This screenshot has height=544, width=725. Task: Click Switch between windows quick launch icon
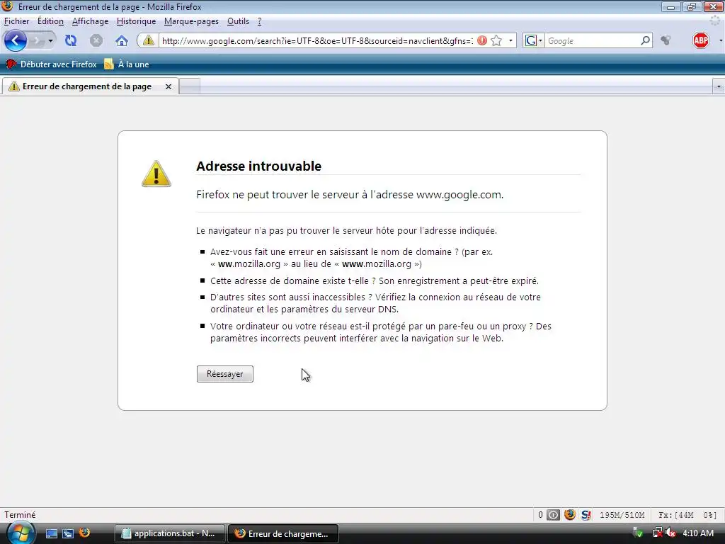click(67, 533)
